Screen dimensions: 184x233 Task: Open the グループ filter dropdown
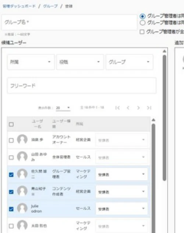click(x=129, y=62)
